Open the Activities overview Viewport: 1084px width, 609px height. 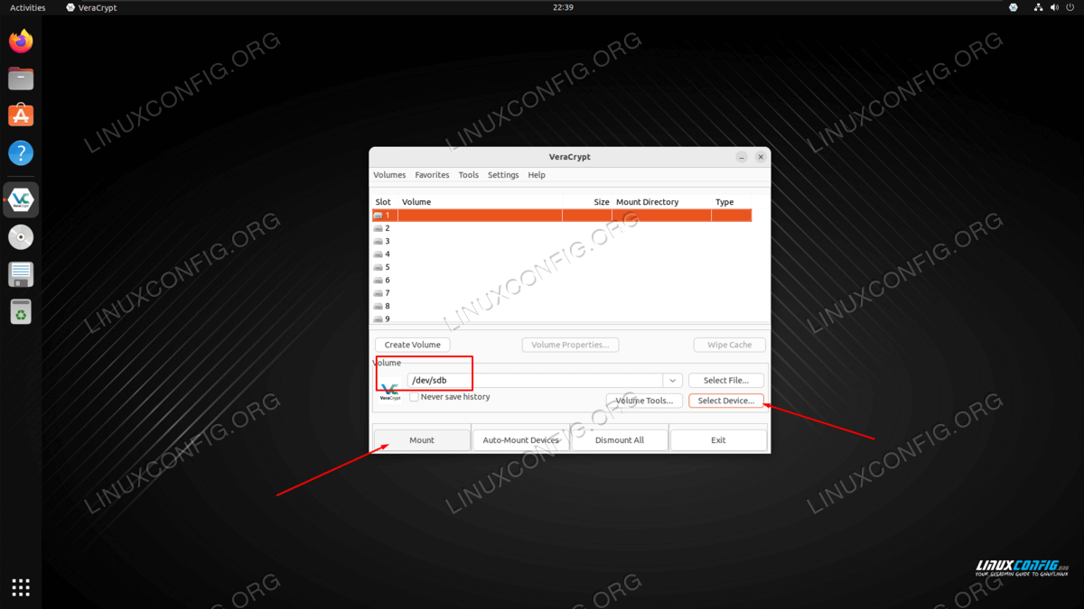point(28,7)
